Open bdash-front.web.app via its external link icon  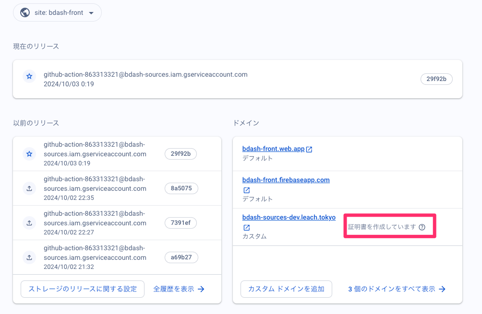[309, 149]
